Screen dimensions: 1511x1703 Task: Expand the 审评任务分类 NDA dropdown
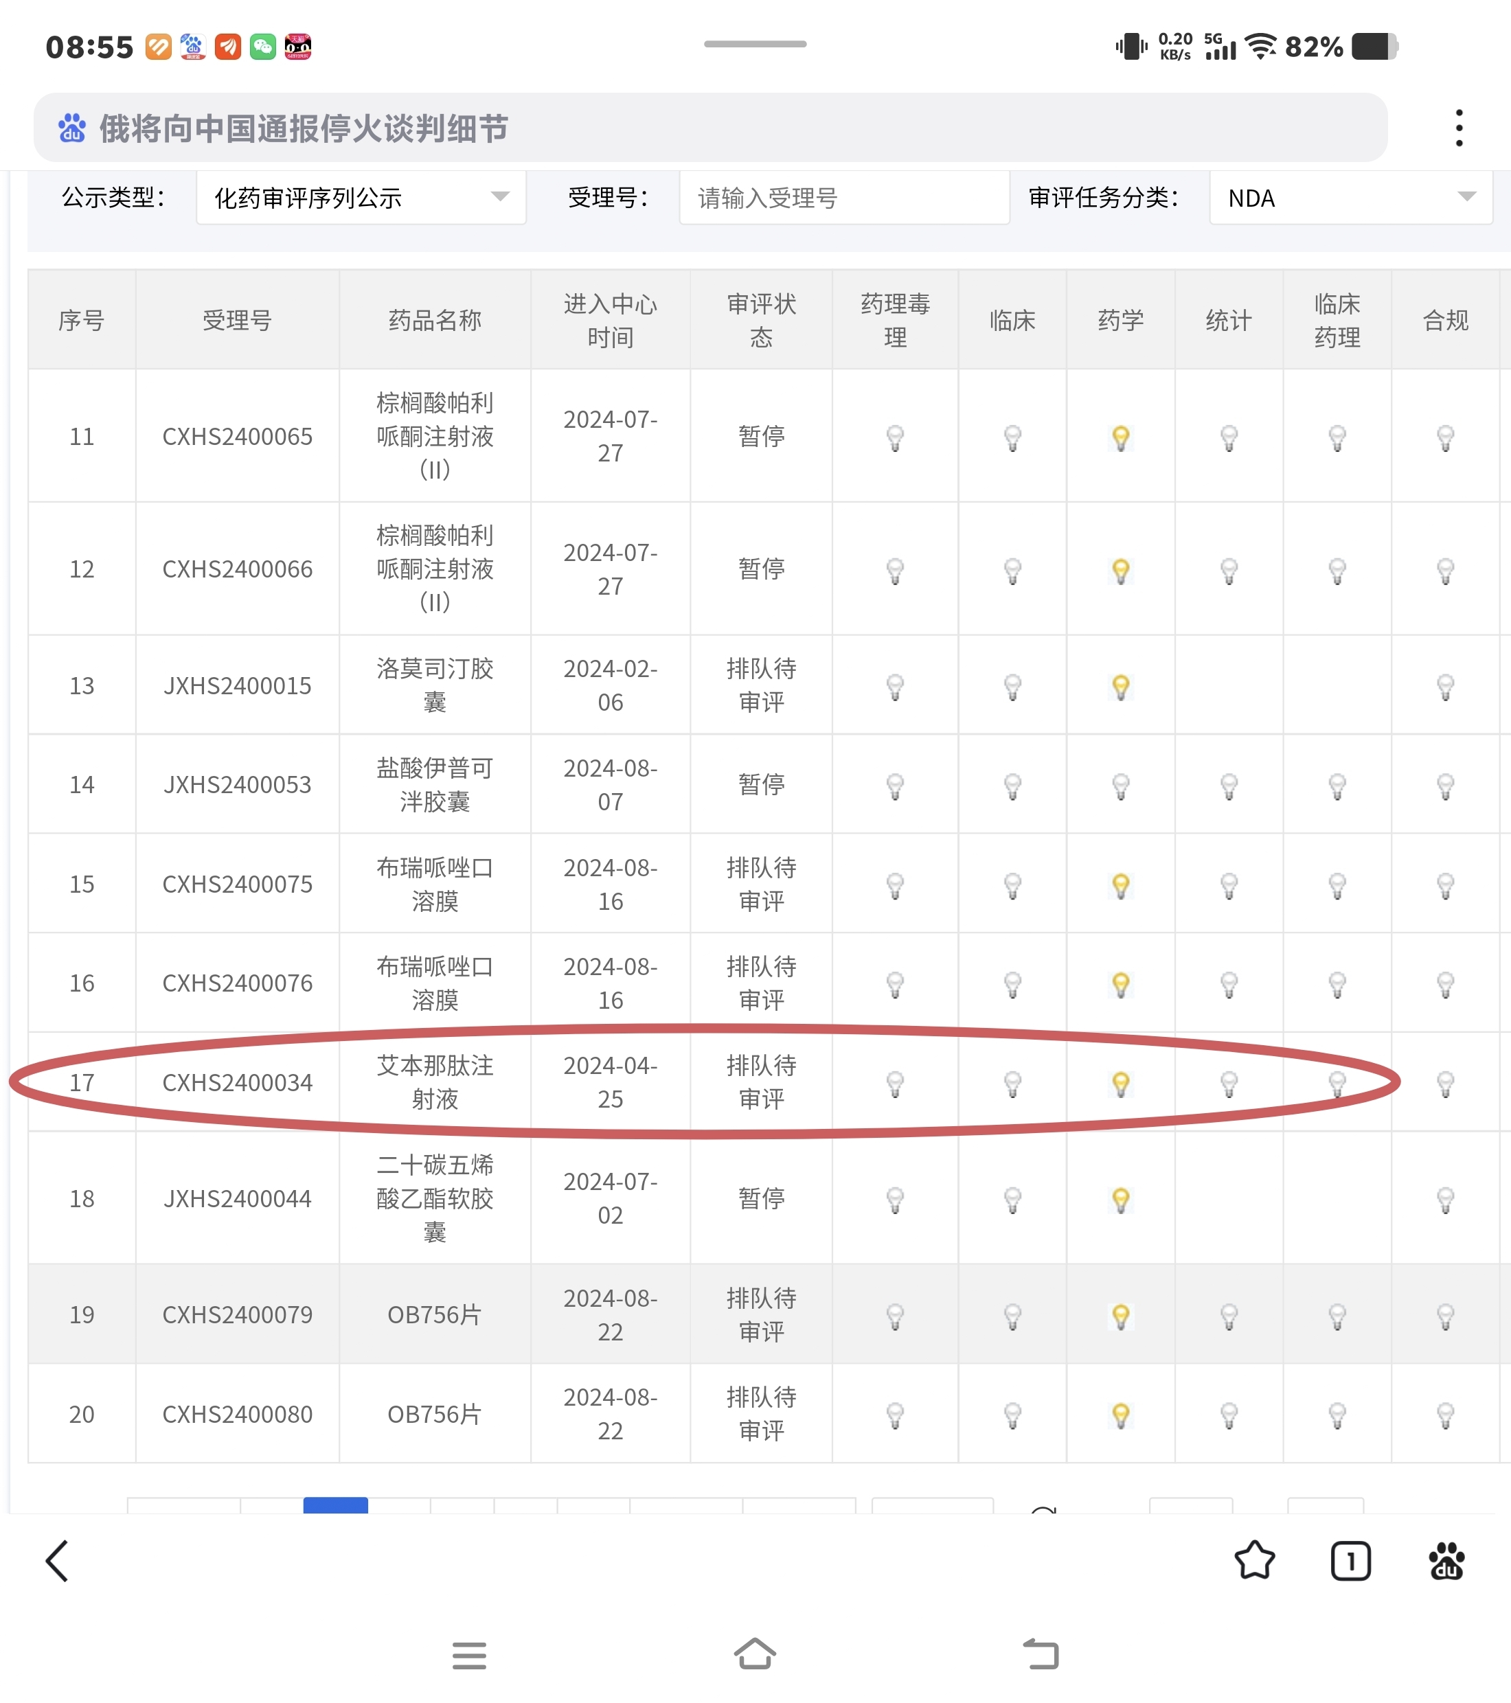(x=1350, y=198)
